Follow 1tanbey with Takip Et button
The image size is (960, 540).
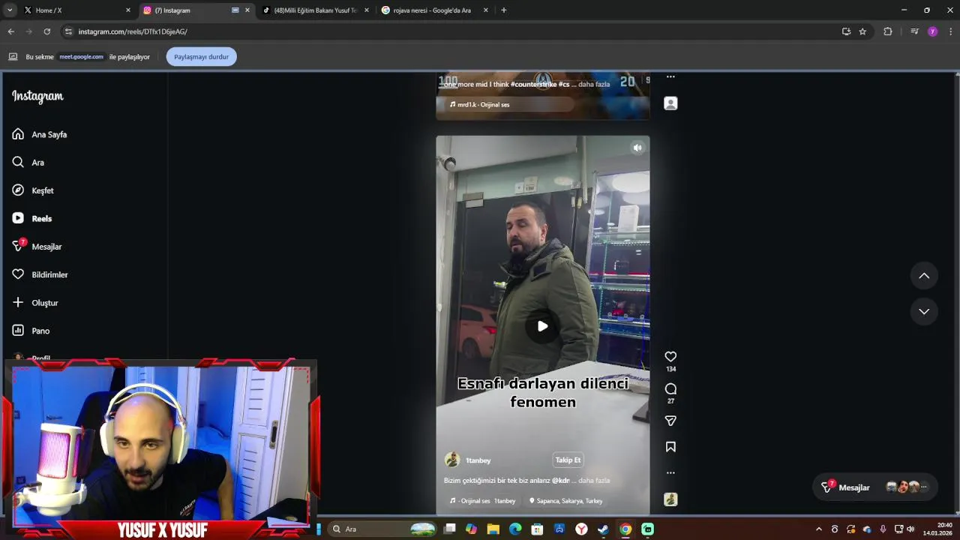pyautogui.click(x=568, y=460)
